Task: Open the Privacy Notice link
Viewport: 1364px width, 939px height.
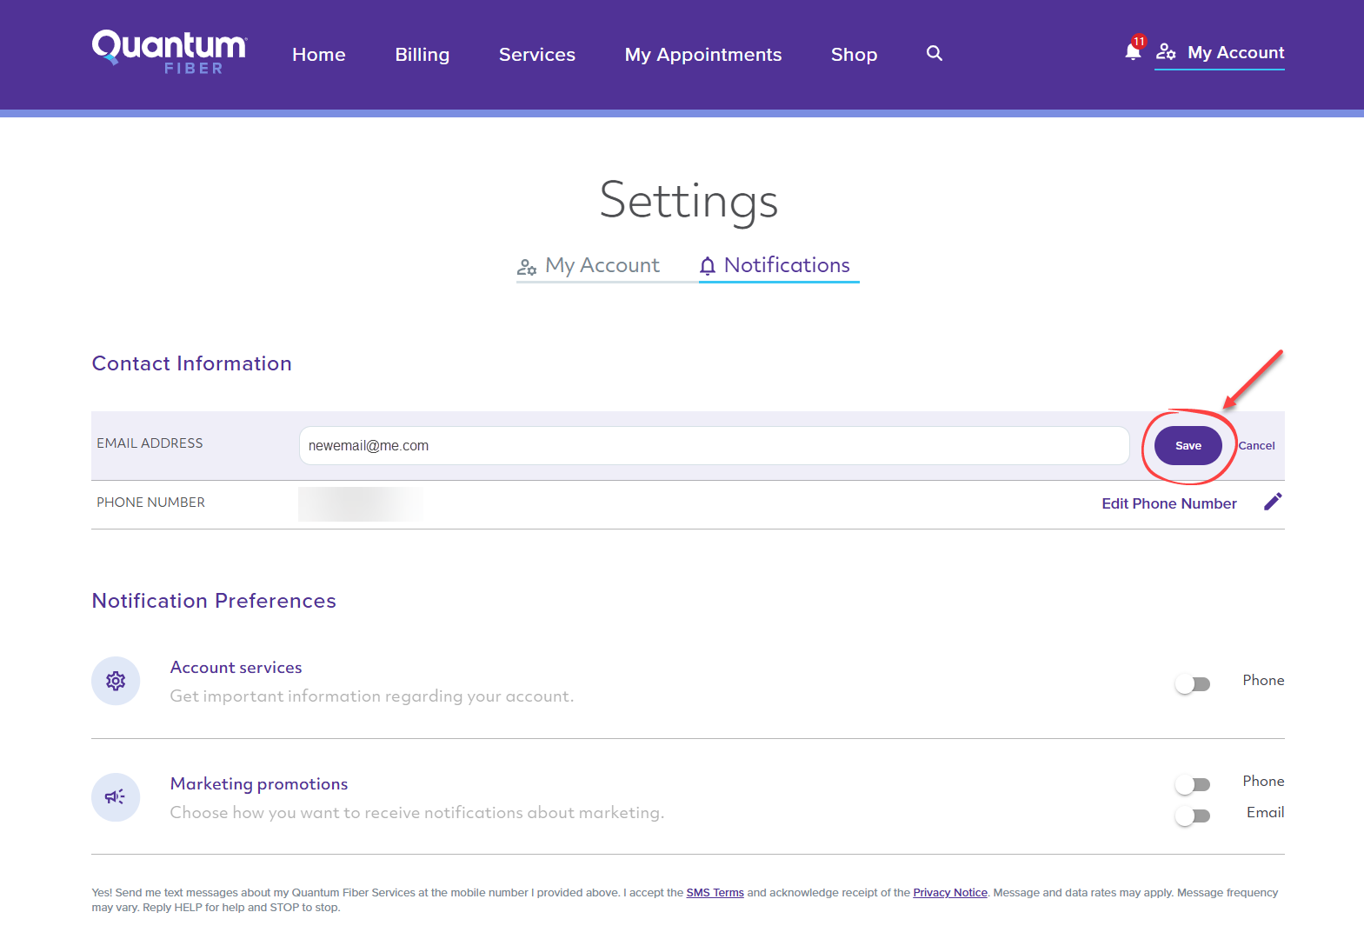Action: click(x=950, y=893)
